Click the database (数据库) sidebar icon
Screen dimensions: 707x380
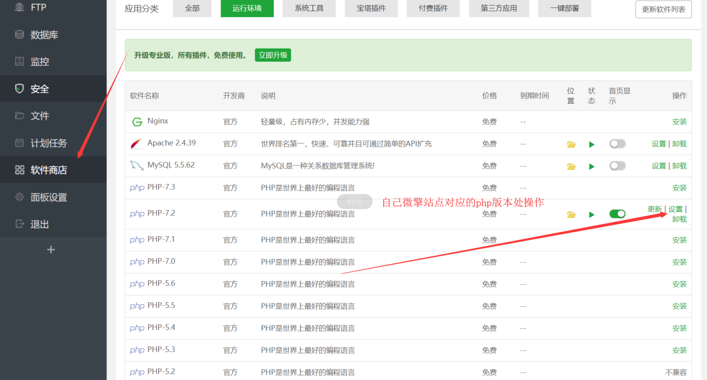pyautogui.click(x=20, y=35)
